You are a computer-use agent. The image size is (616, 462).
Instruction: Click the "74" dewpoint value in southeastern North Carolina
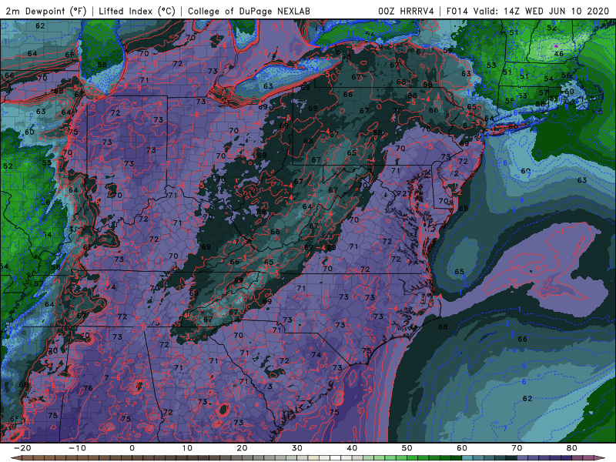tap(316, 354)
